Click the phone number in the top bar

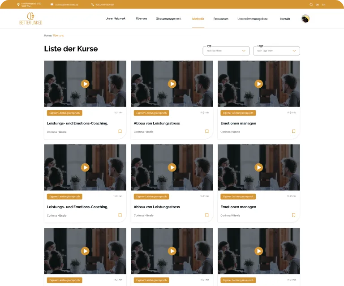105,4
